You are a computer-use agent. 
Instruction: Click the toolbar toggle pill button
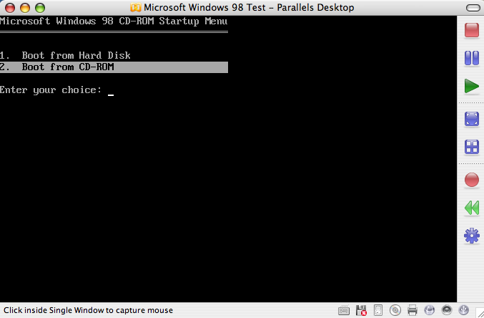tap(473, 7)
